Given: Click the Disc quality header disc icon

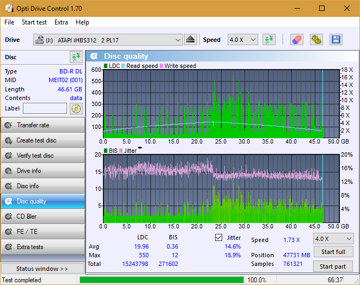Looking at the screenshot, I should (x=94, y=56).
